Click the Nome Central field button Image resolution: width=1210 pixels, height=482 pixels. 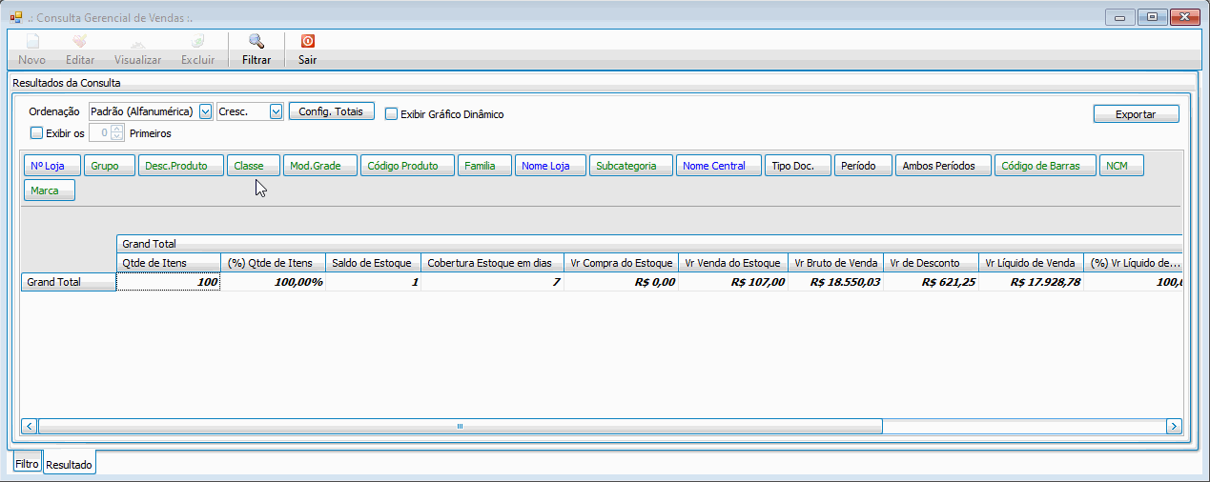click(719, 166)
